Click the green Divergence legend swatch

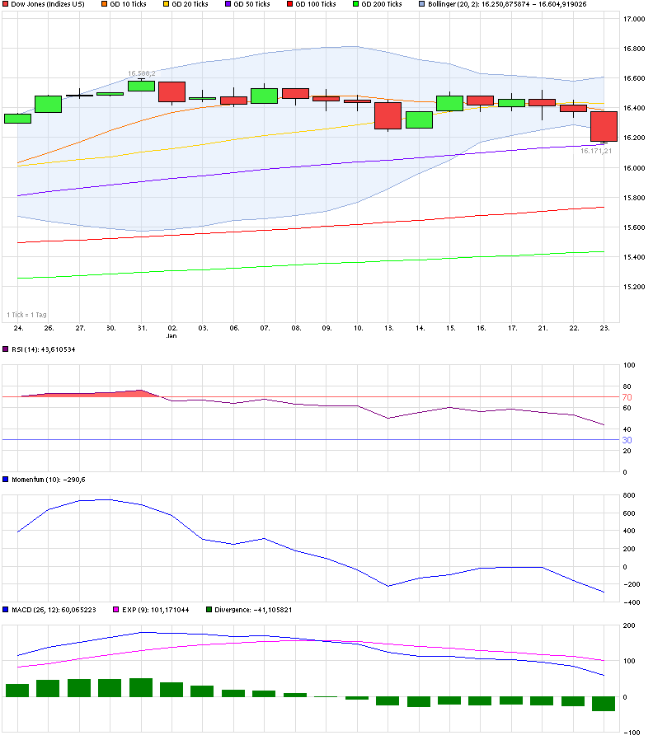[209, 610]
